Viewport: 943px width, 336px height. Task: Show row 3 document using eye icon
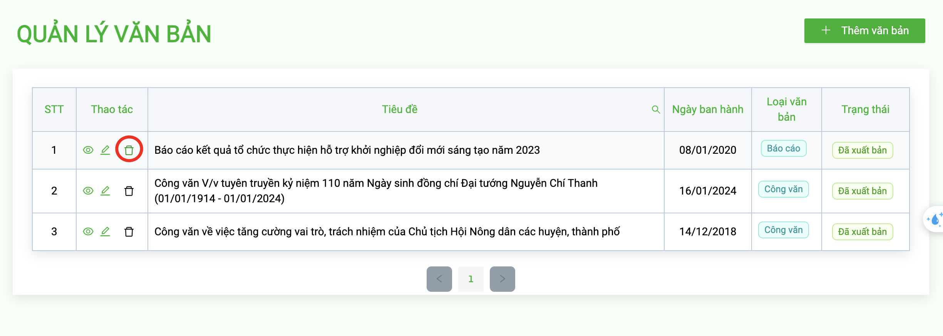pyautogui.click(x=88, y=231)
